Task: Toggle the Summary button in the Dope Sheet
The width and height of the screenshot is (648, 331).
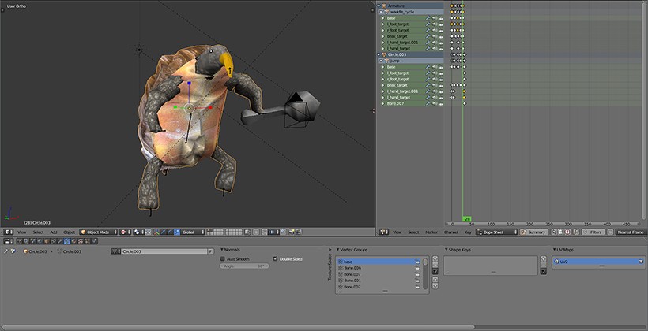Action: [534, 232]
